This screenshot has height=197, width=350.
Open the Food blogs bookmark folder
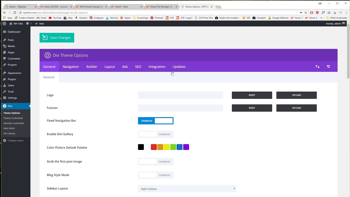click(x=140, y=18)
